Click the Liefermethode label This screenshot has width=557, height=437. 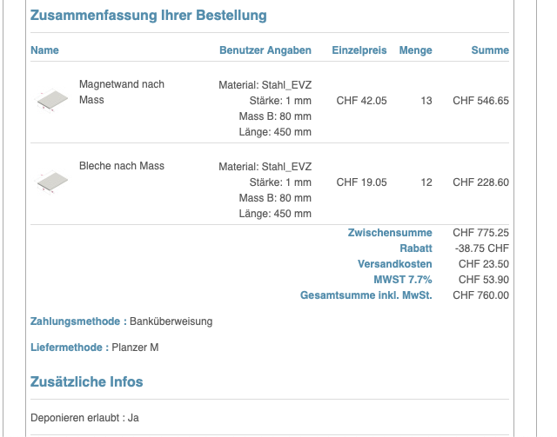tap(70, 348)
